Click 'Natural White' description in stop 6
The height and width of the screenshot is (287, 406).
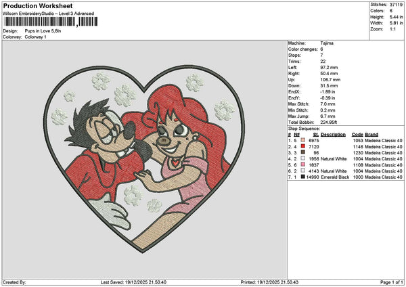click(x=334, y=171)
